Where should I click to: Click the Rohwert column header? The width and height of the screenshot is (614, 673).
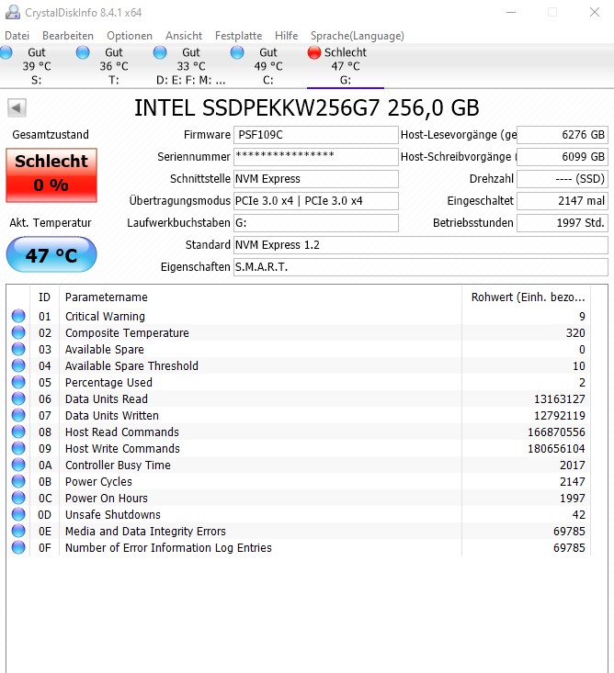coord(527,297)
